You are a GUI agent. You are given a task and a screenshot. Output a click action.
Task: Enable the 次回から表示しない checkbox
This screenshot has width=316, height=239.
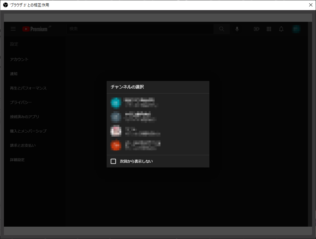[113, 161]
